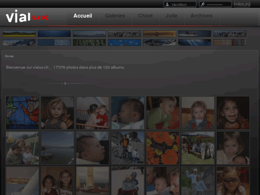The height and width of the screenshot is (195, 260).
Task: Select the yellow field panorama banner
Action: 19,34
